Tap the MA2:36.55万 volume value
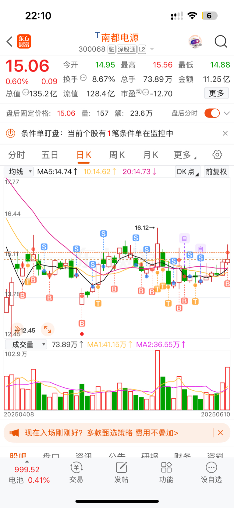 tap(161, 345)
